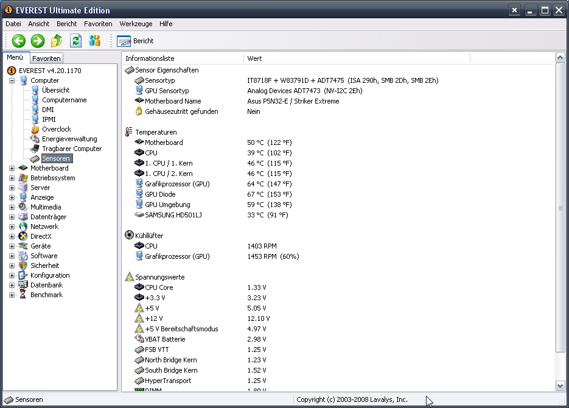Click the Datenbank icon in tree

click(23, 285)
